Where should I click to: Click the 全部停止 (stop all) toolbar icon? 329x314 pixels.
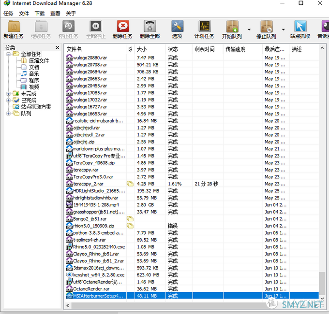point(96,27)
